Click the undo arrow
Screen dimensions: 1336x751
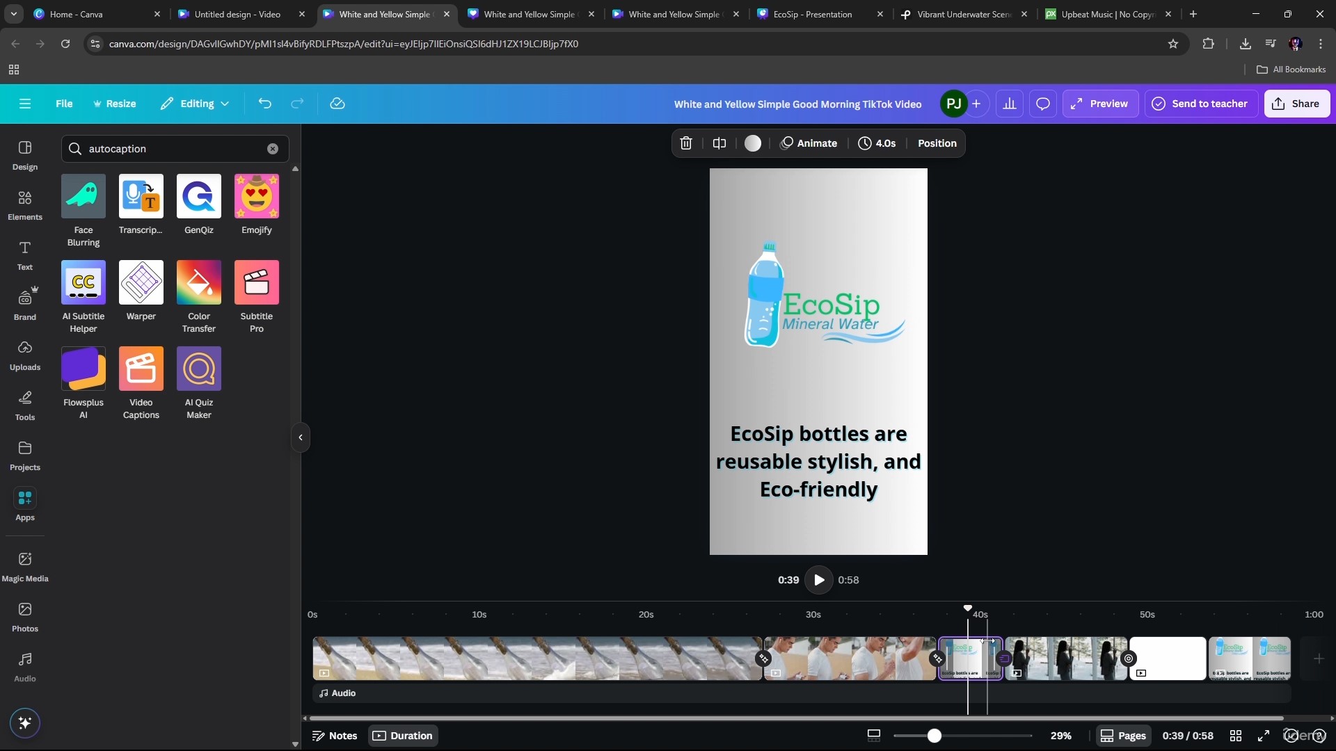264,104
